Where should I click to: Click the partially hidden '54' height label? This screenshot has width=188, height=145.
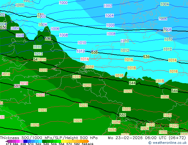36,59
